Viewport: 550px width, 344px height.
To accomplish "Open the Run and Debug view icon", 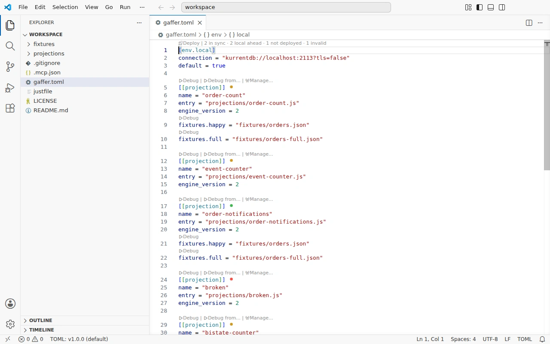I will [x=10, y=88].
